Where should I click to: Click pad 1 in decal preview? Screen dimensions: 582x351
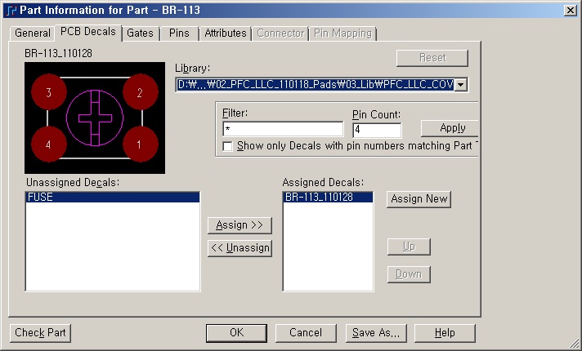tap(140, 144)
